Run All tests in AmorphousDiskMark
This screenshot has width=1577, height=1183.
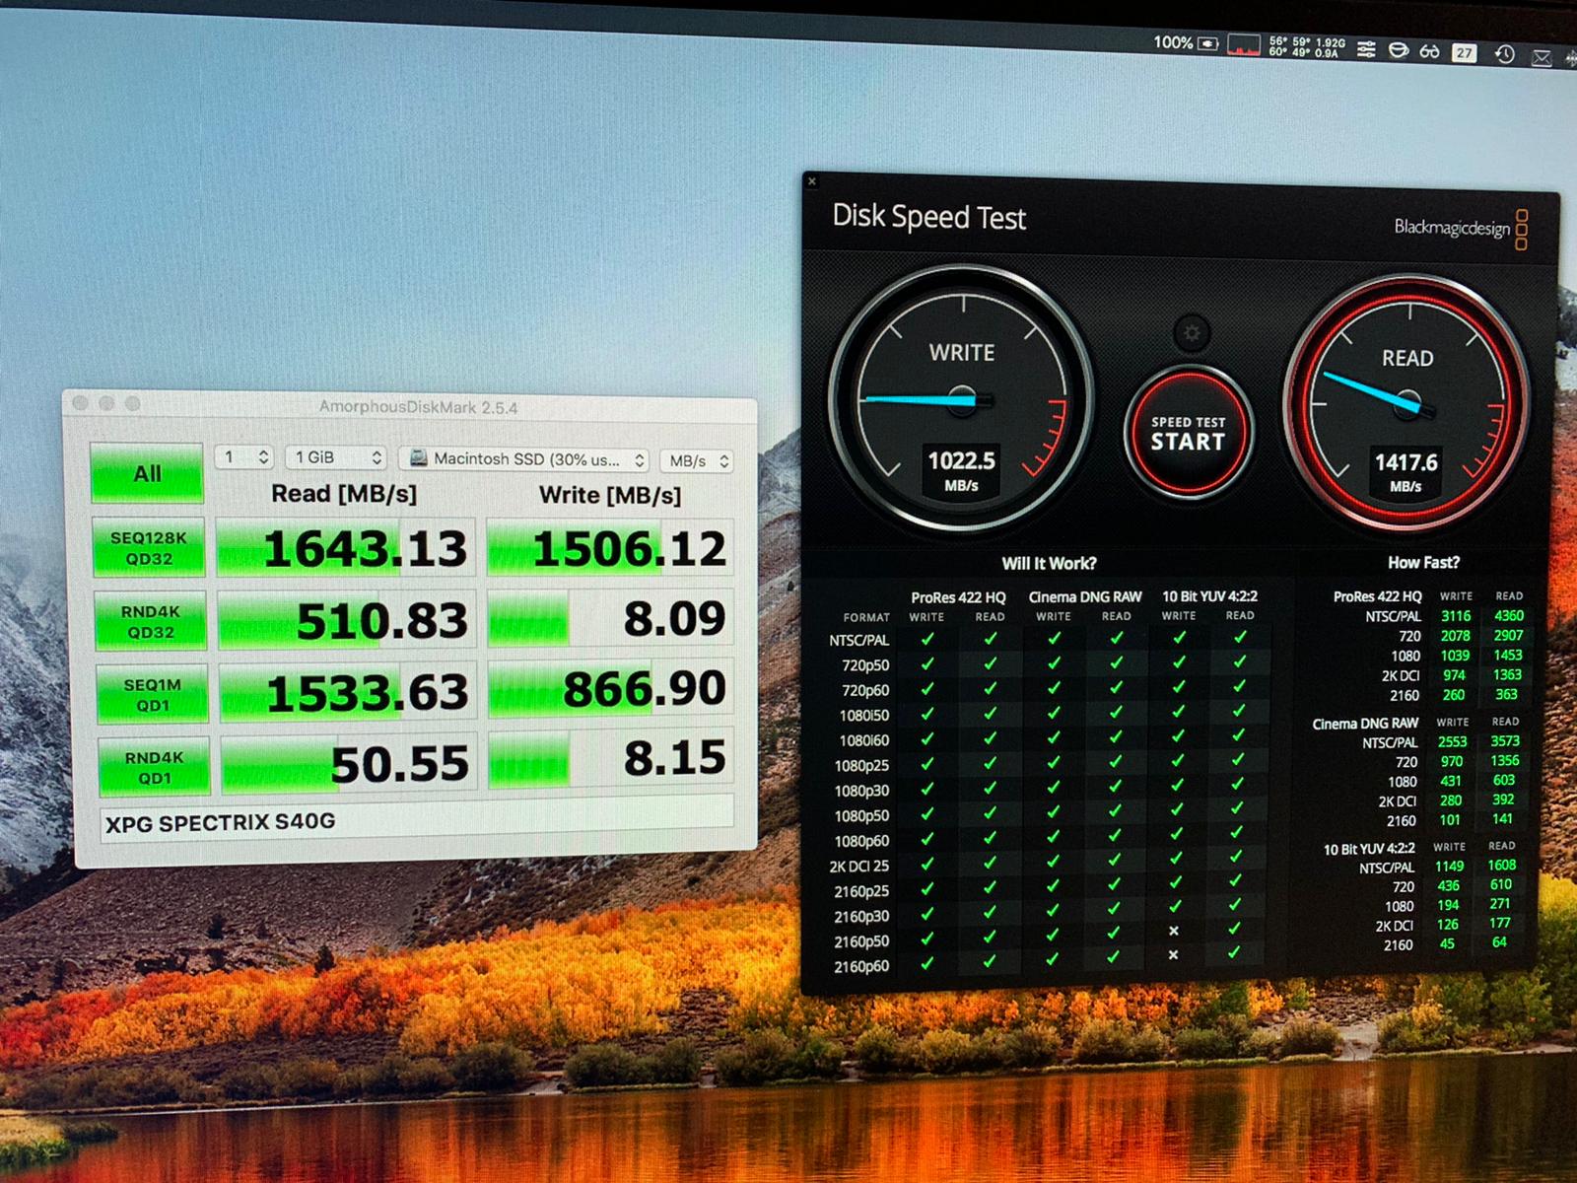(147, 473)
